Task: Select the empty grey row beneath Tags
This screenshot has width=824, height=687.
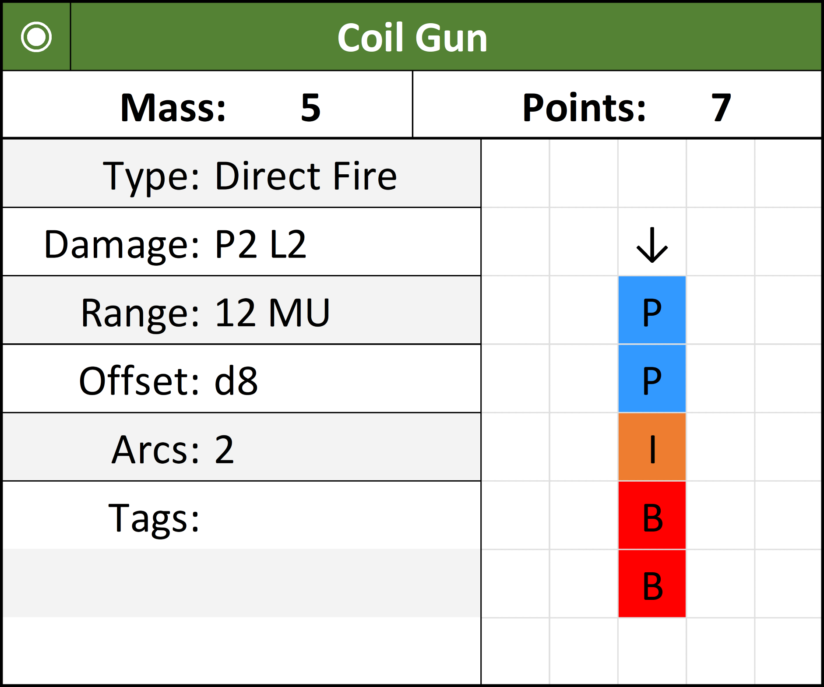Action: tap(241, 584)
